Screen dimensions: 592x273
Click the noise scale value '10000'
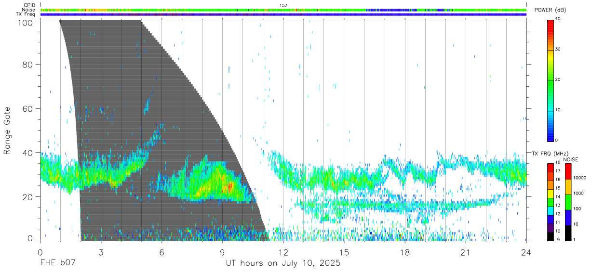579,178
